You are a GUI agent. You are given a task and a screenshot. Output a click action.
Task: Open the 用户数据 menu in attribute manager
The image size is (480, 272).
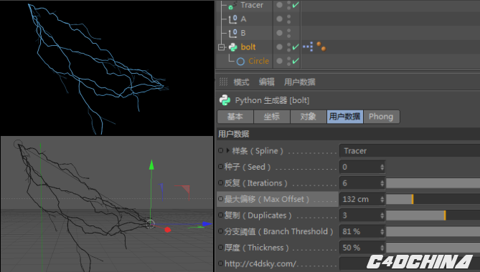coord(300,82)
